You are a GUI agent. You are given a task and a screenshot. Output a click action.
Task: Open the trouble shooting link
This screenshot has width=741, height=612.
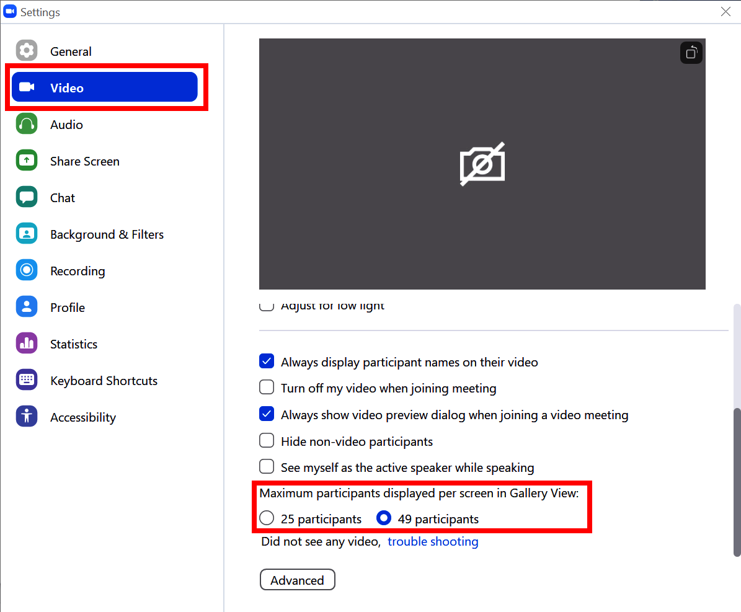433,541
